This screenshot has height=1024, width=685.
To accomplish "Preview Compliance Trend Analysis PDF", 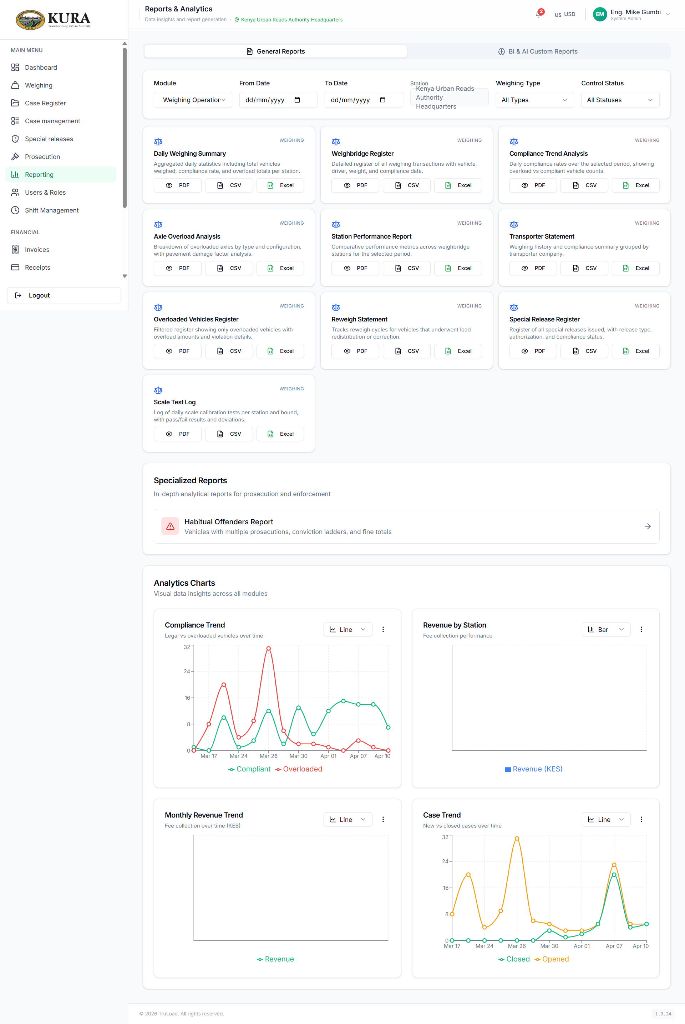I will click(x=533, y=185).
